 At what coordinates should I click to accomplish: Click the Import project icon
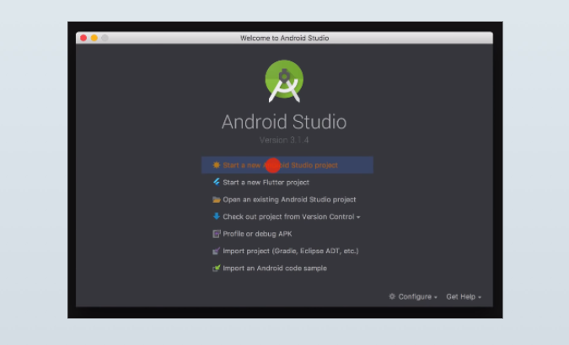217,251
